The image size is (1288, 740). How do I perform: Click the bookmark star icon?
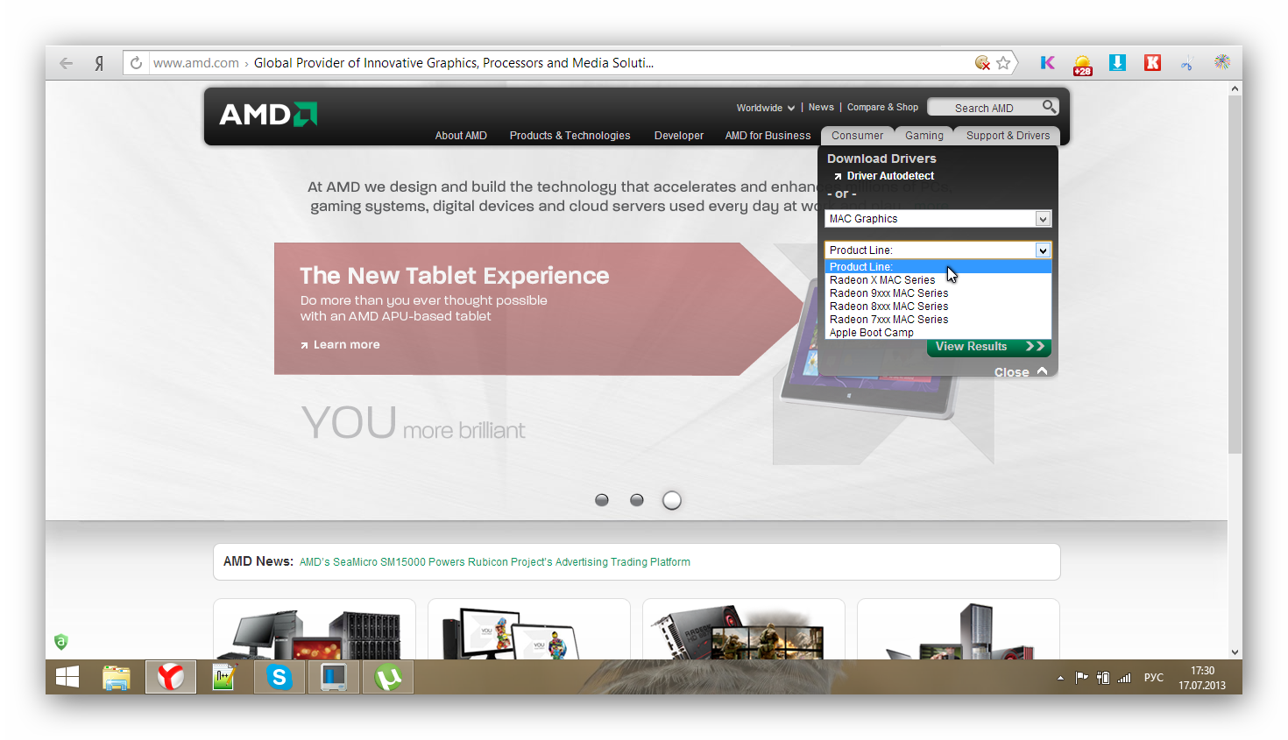click(x=1003, y=63)
